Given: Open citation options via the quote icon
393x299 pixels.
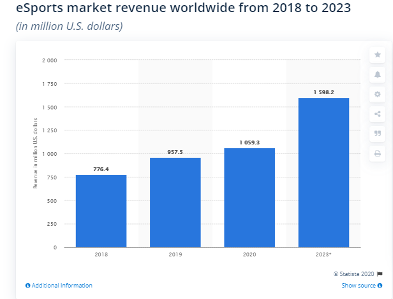Looking at the screenshot, I should (377, 134).
